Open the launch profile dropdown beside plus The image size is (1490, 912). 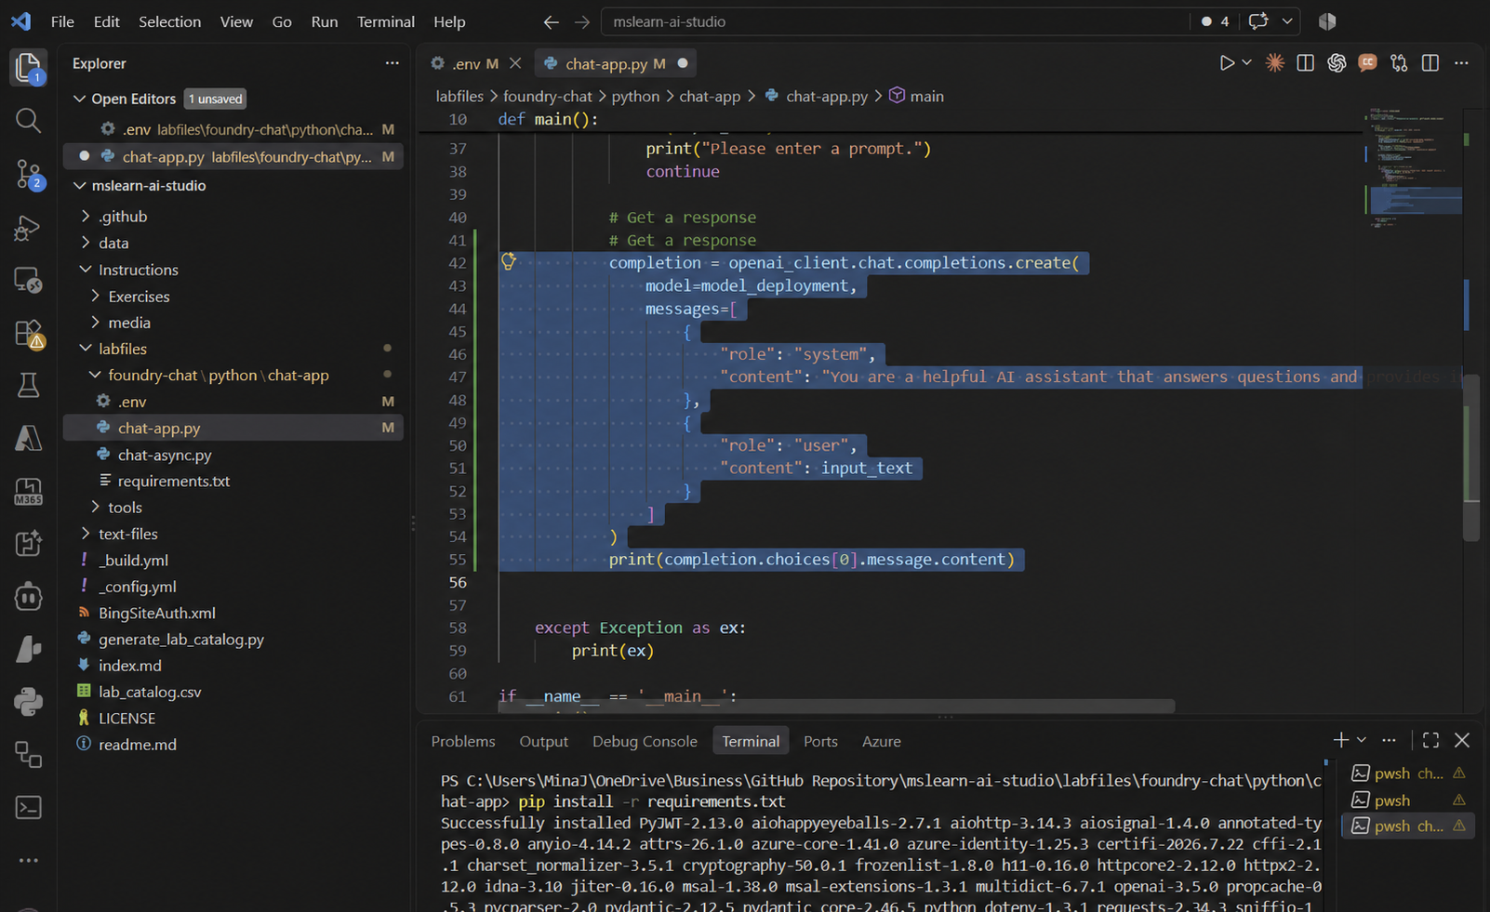[1362, 740]
